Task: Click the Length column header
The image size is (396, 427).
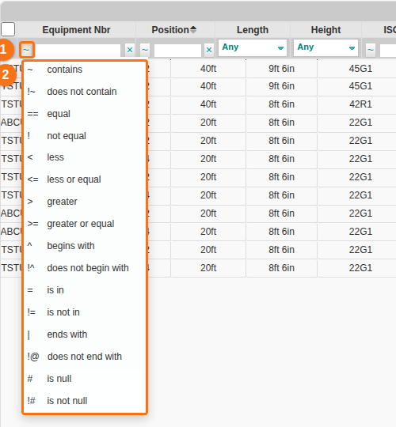Action: 253,30
